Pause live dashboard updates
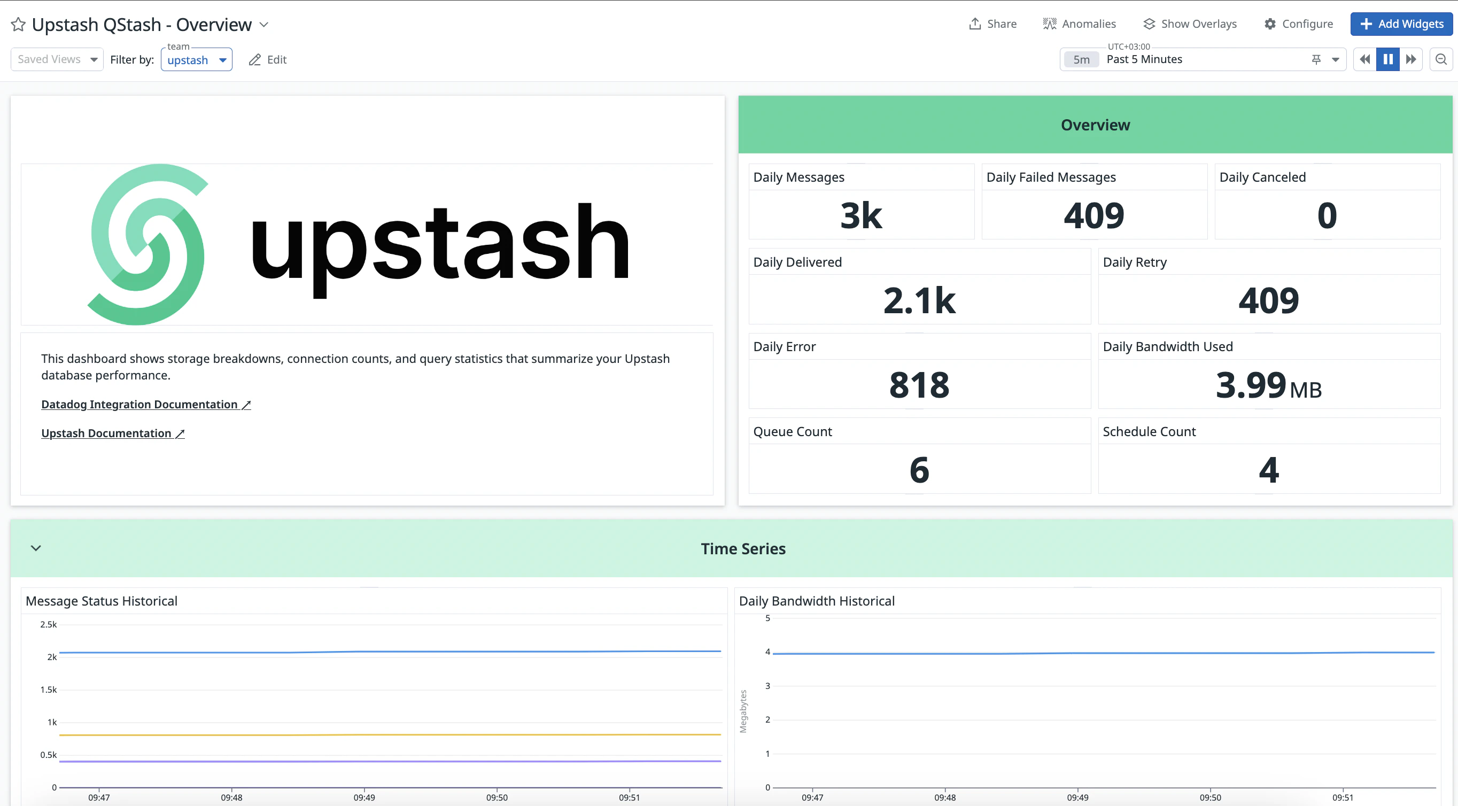 point(1387,59)
